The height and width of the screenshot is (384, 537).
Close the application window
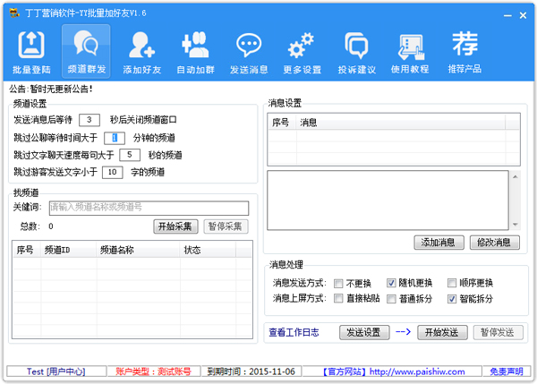523,15
